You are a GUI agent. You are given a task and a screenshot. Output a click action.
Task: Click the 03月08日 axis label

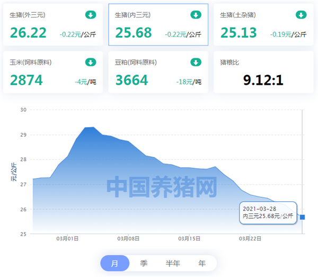[128, 239]
